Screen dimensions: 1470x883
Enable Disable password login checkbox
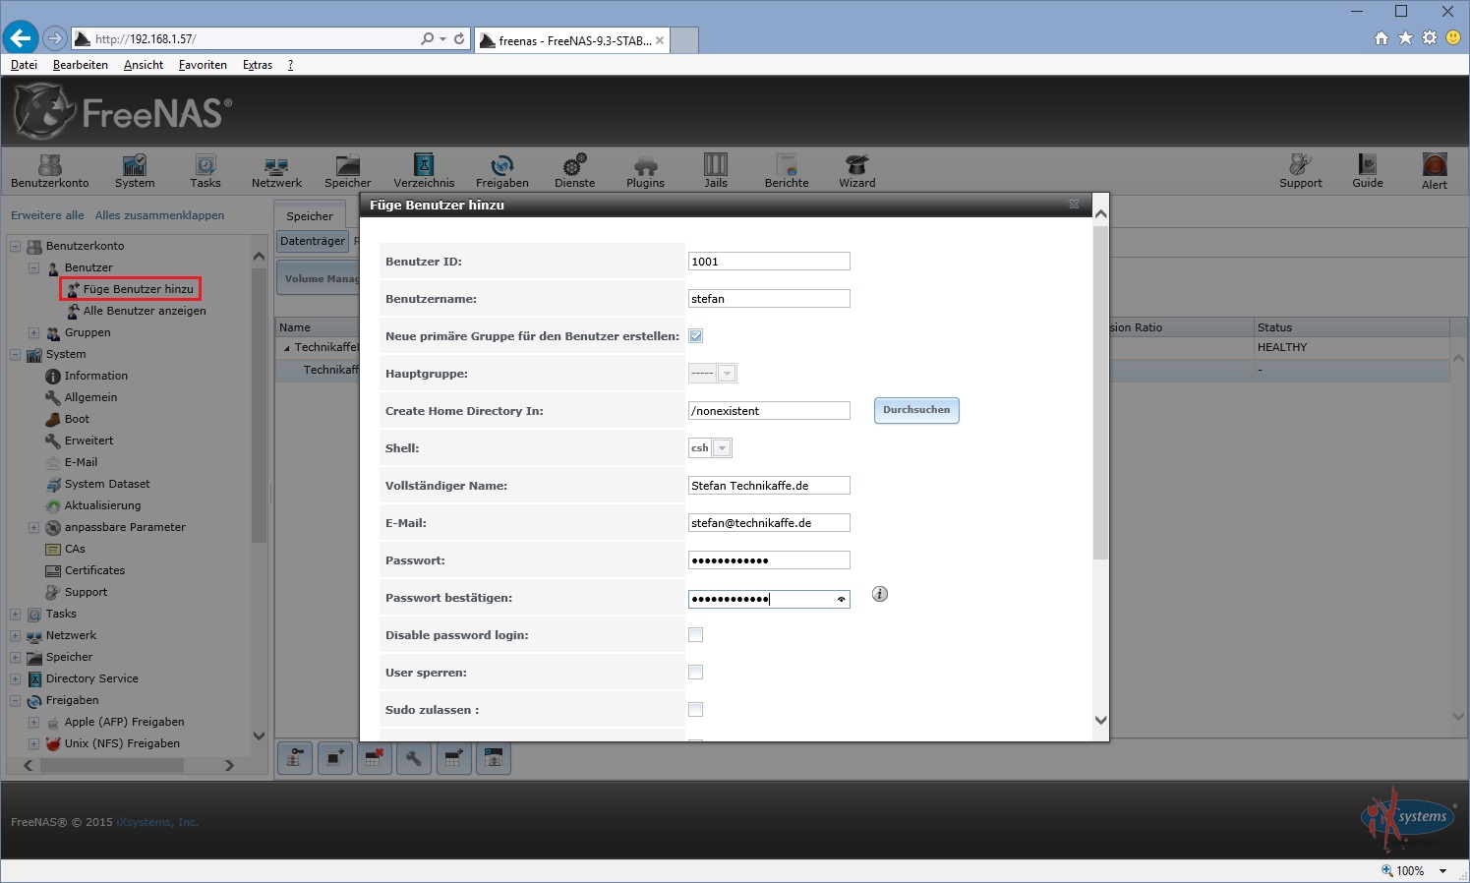[696, 635]
